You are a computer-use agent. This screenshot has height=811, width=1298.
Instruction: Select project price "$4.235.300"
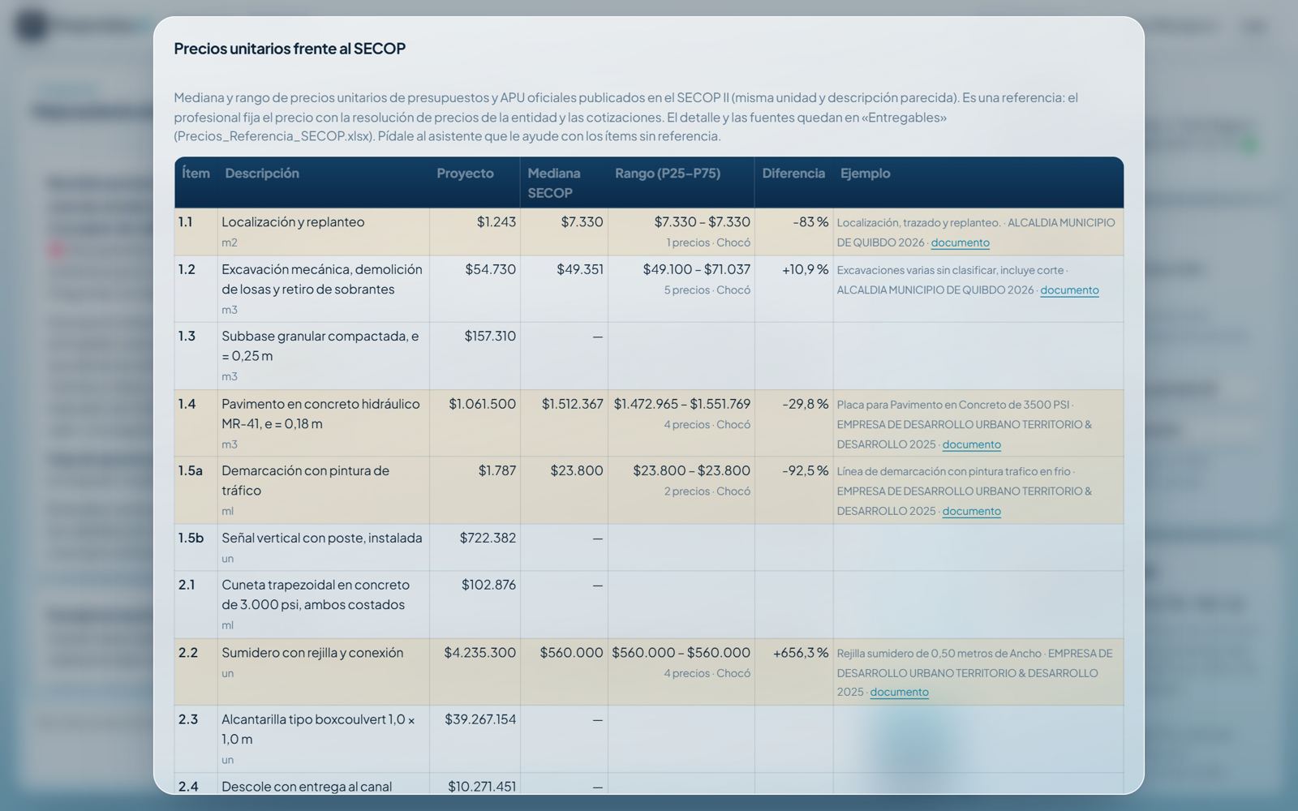[480, 652]
